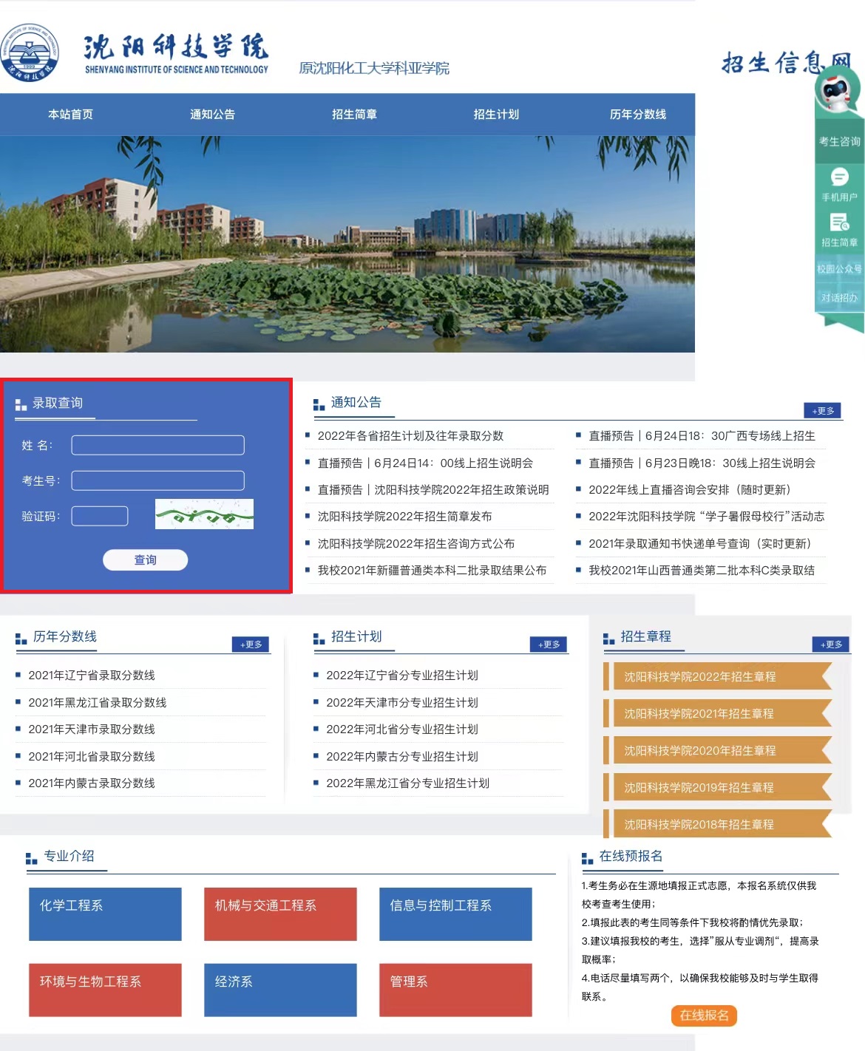The width and height of the screenshot is (865, 1051).
Task: Expand 更多 for 历年分数线 section
Action: (251, 644)
